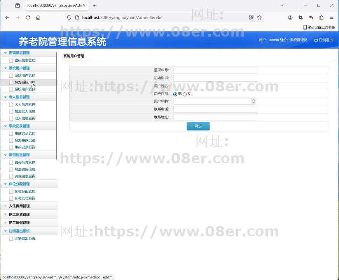This screenshot has width=339, height=280.
Task: Go back using the browser back arrow
Action: 7,17
